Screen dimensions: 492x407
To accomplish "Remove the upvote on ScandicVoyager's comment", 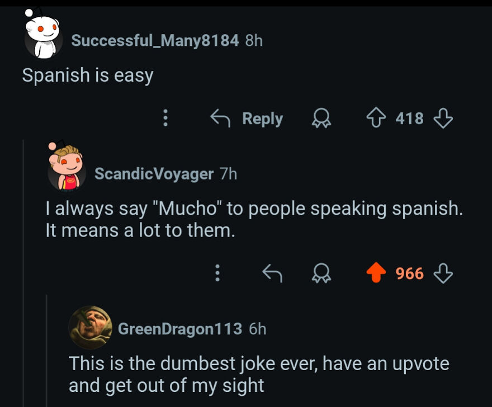I will click(x=377, y=273).
